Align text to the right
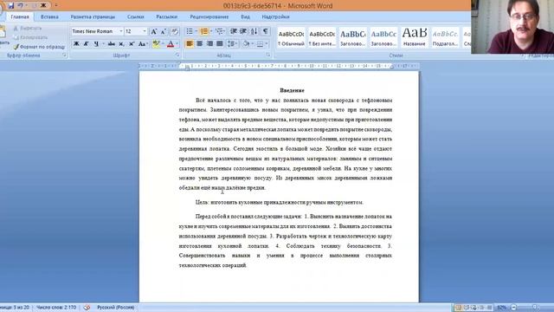Image resolution: width=554 pixels, height=312 pixels. [x=209, y=44]
